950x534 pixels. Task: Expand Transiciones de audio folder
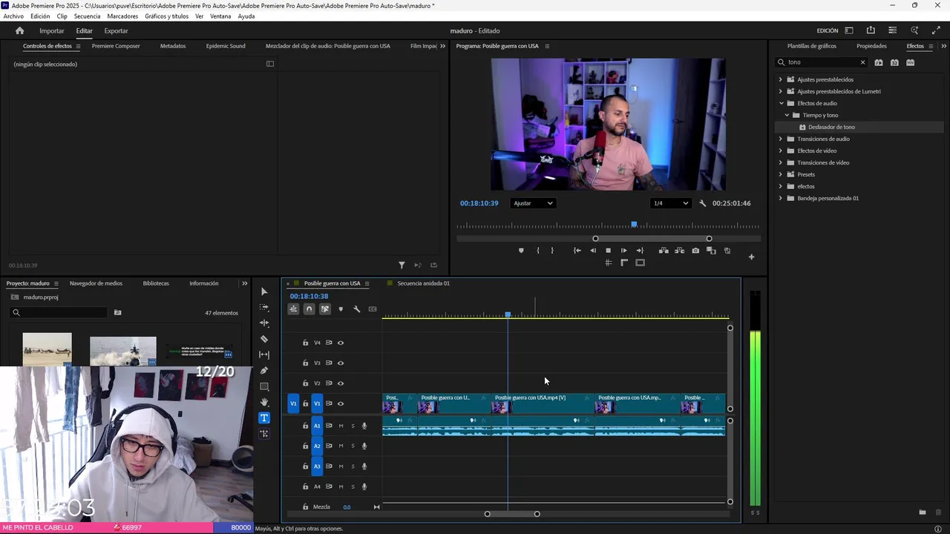pyautogui.click(x=781, y=139)
